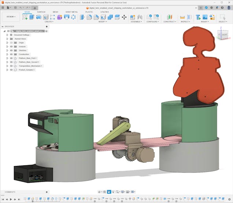Click the Move/Copy arrows icon

coord(124,17)
